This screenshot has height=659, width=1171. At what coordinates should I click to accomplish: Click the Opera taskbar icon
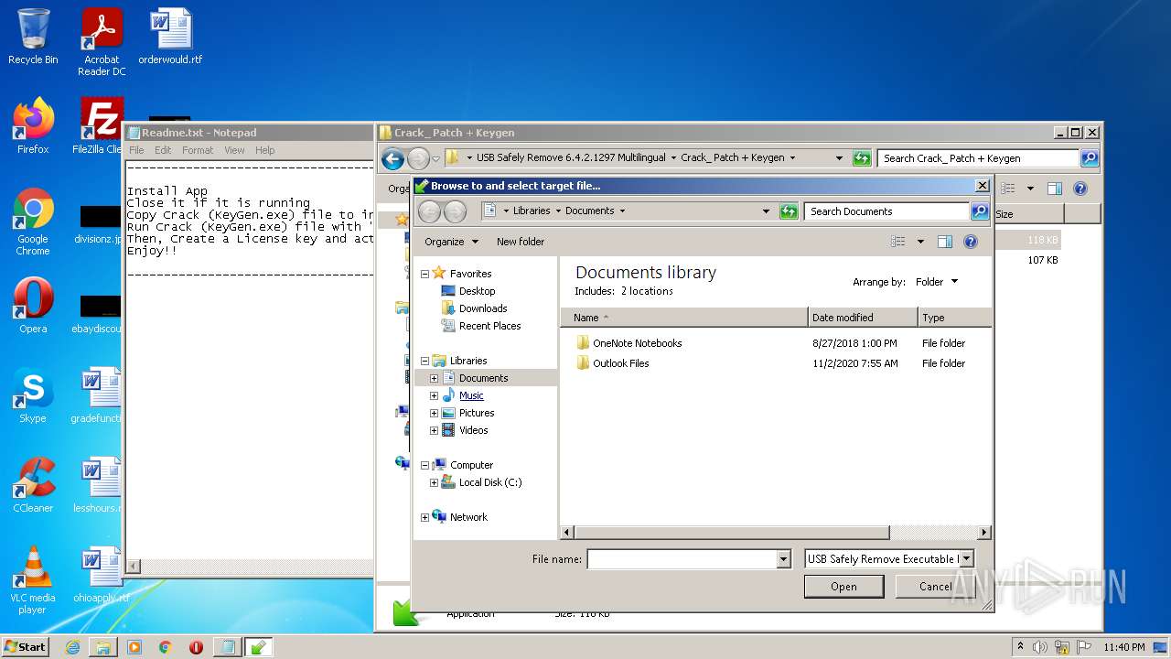pos(196,647)
